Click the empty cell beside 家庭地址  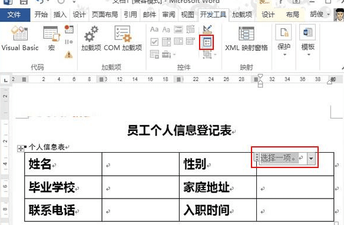point(295,187)
